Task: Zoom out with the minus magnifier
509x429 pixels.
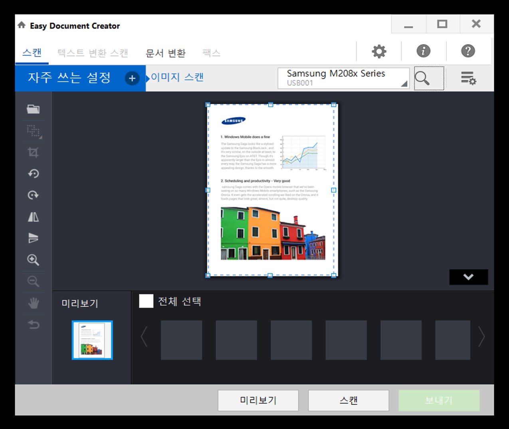Action: (x=33, y=281)
